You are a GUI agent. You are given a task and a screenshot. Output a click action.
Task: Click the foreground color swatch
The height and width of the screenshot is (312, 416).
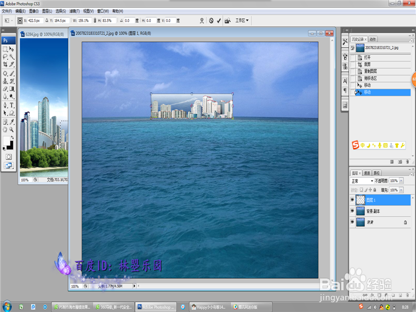pos(6,140)
